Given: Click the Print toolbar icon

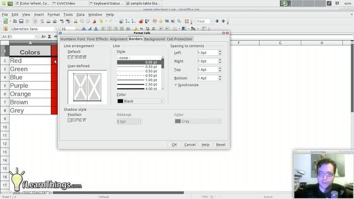Looking at the screenshot, I should [x=48, y=21].
